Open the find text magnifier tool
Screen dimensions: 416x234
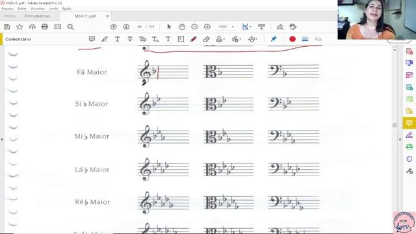(x=70, y=27)
